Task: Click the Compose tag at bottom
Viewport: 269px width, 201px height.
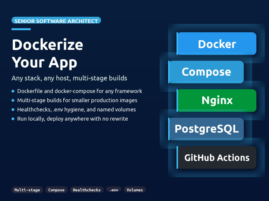Action: (56, 190)
